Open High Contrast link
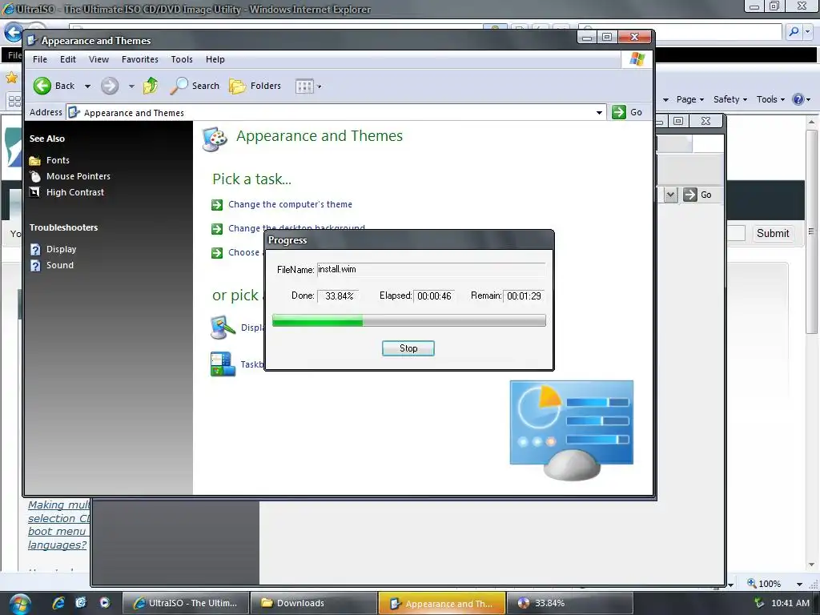The width and height of the screenshot is (820, 615). click(x=74, y=192)
